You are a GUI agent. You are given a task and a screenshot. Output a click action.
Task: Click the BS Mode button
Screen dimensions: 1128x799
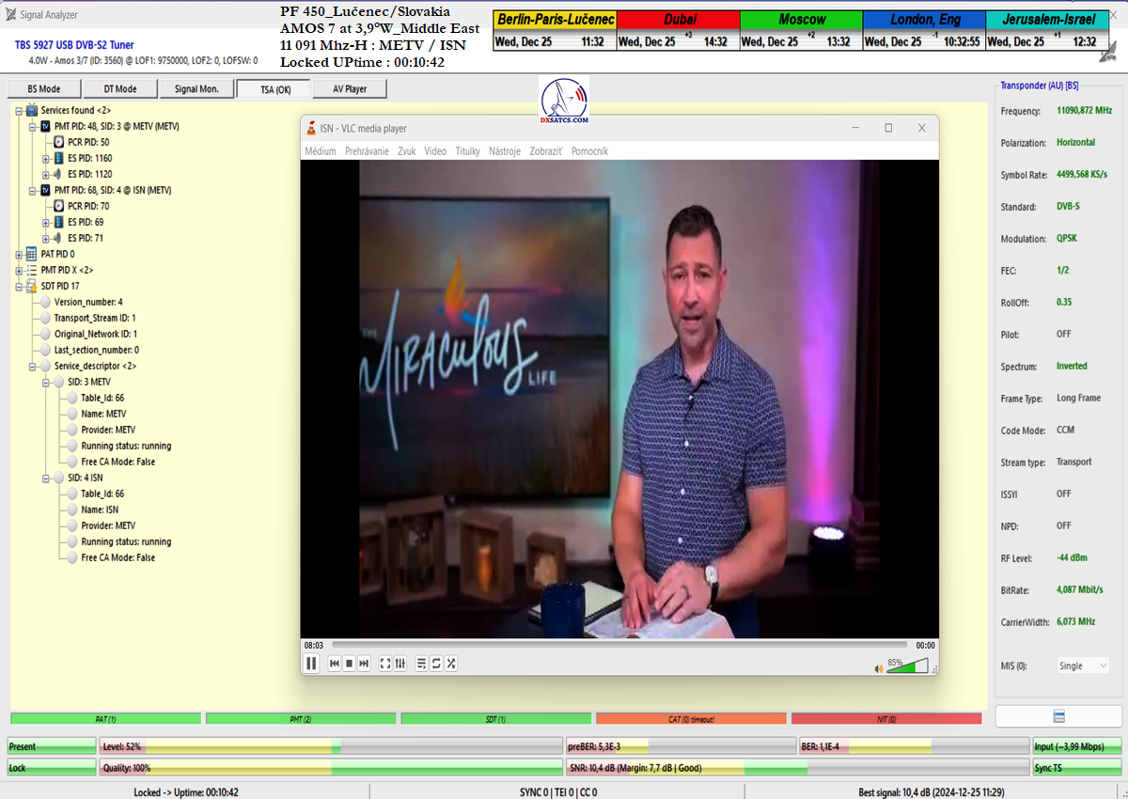(x=43, y=89)
